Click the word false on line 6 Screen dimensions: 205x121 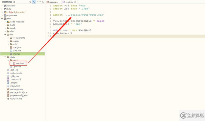click(x=100, y=21)
